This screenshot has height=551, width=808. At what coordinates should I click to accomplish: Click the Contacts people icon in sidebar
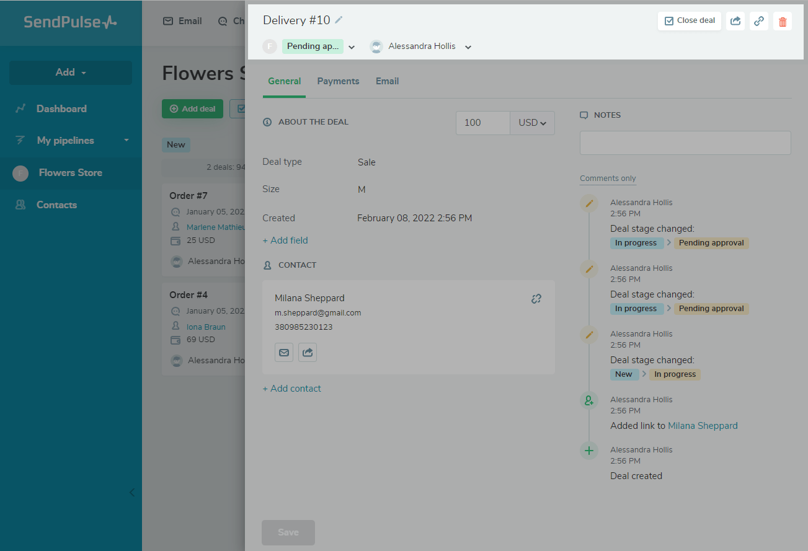point(20,205)
